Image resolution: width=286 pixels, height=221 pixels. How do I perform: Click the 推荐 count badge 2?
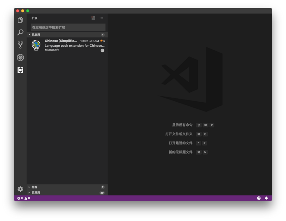(x=103, y=187)
